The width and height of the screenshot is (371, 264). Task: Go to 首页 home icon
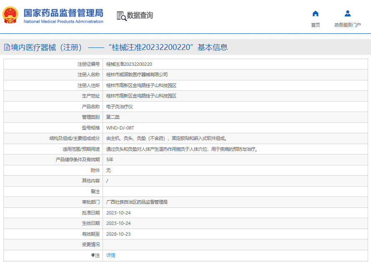(316, 13)
